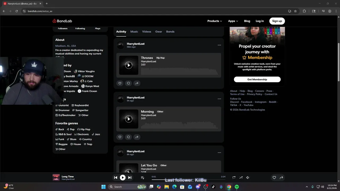Comment on the Morning post
Image resolution: width=340 pixels, height=191 pixels.
128,137
